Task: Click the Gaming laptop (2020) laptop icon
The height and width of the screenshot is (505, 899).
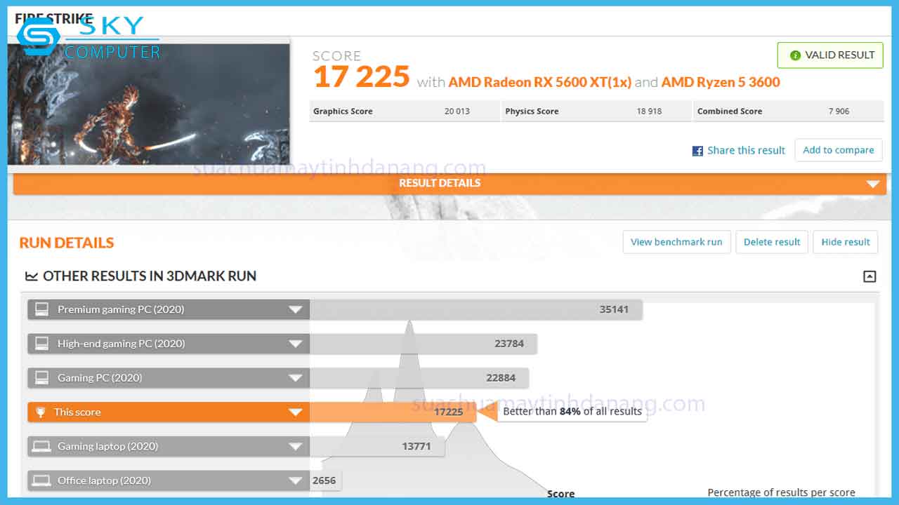Action: [x=41, y=446]
